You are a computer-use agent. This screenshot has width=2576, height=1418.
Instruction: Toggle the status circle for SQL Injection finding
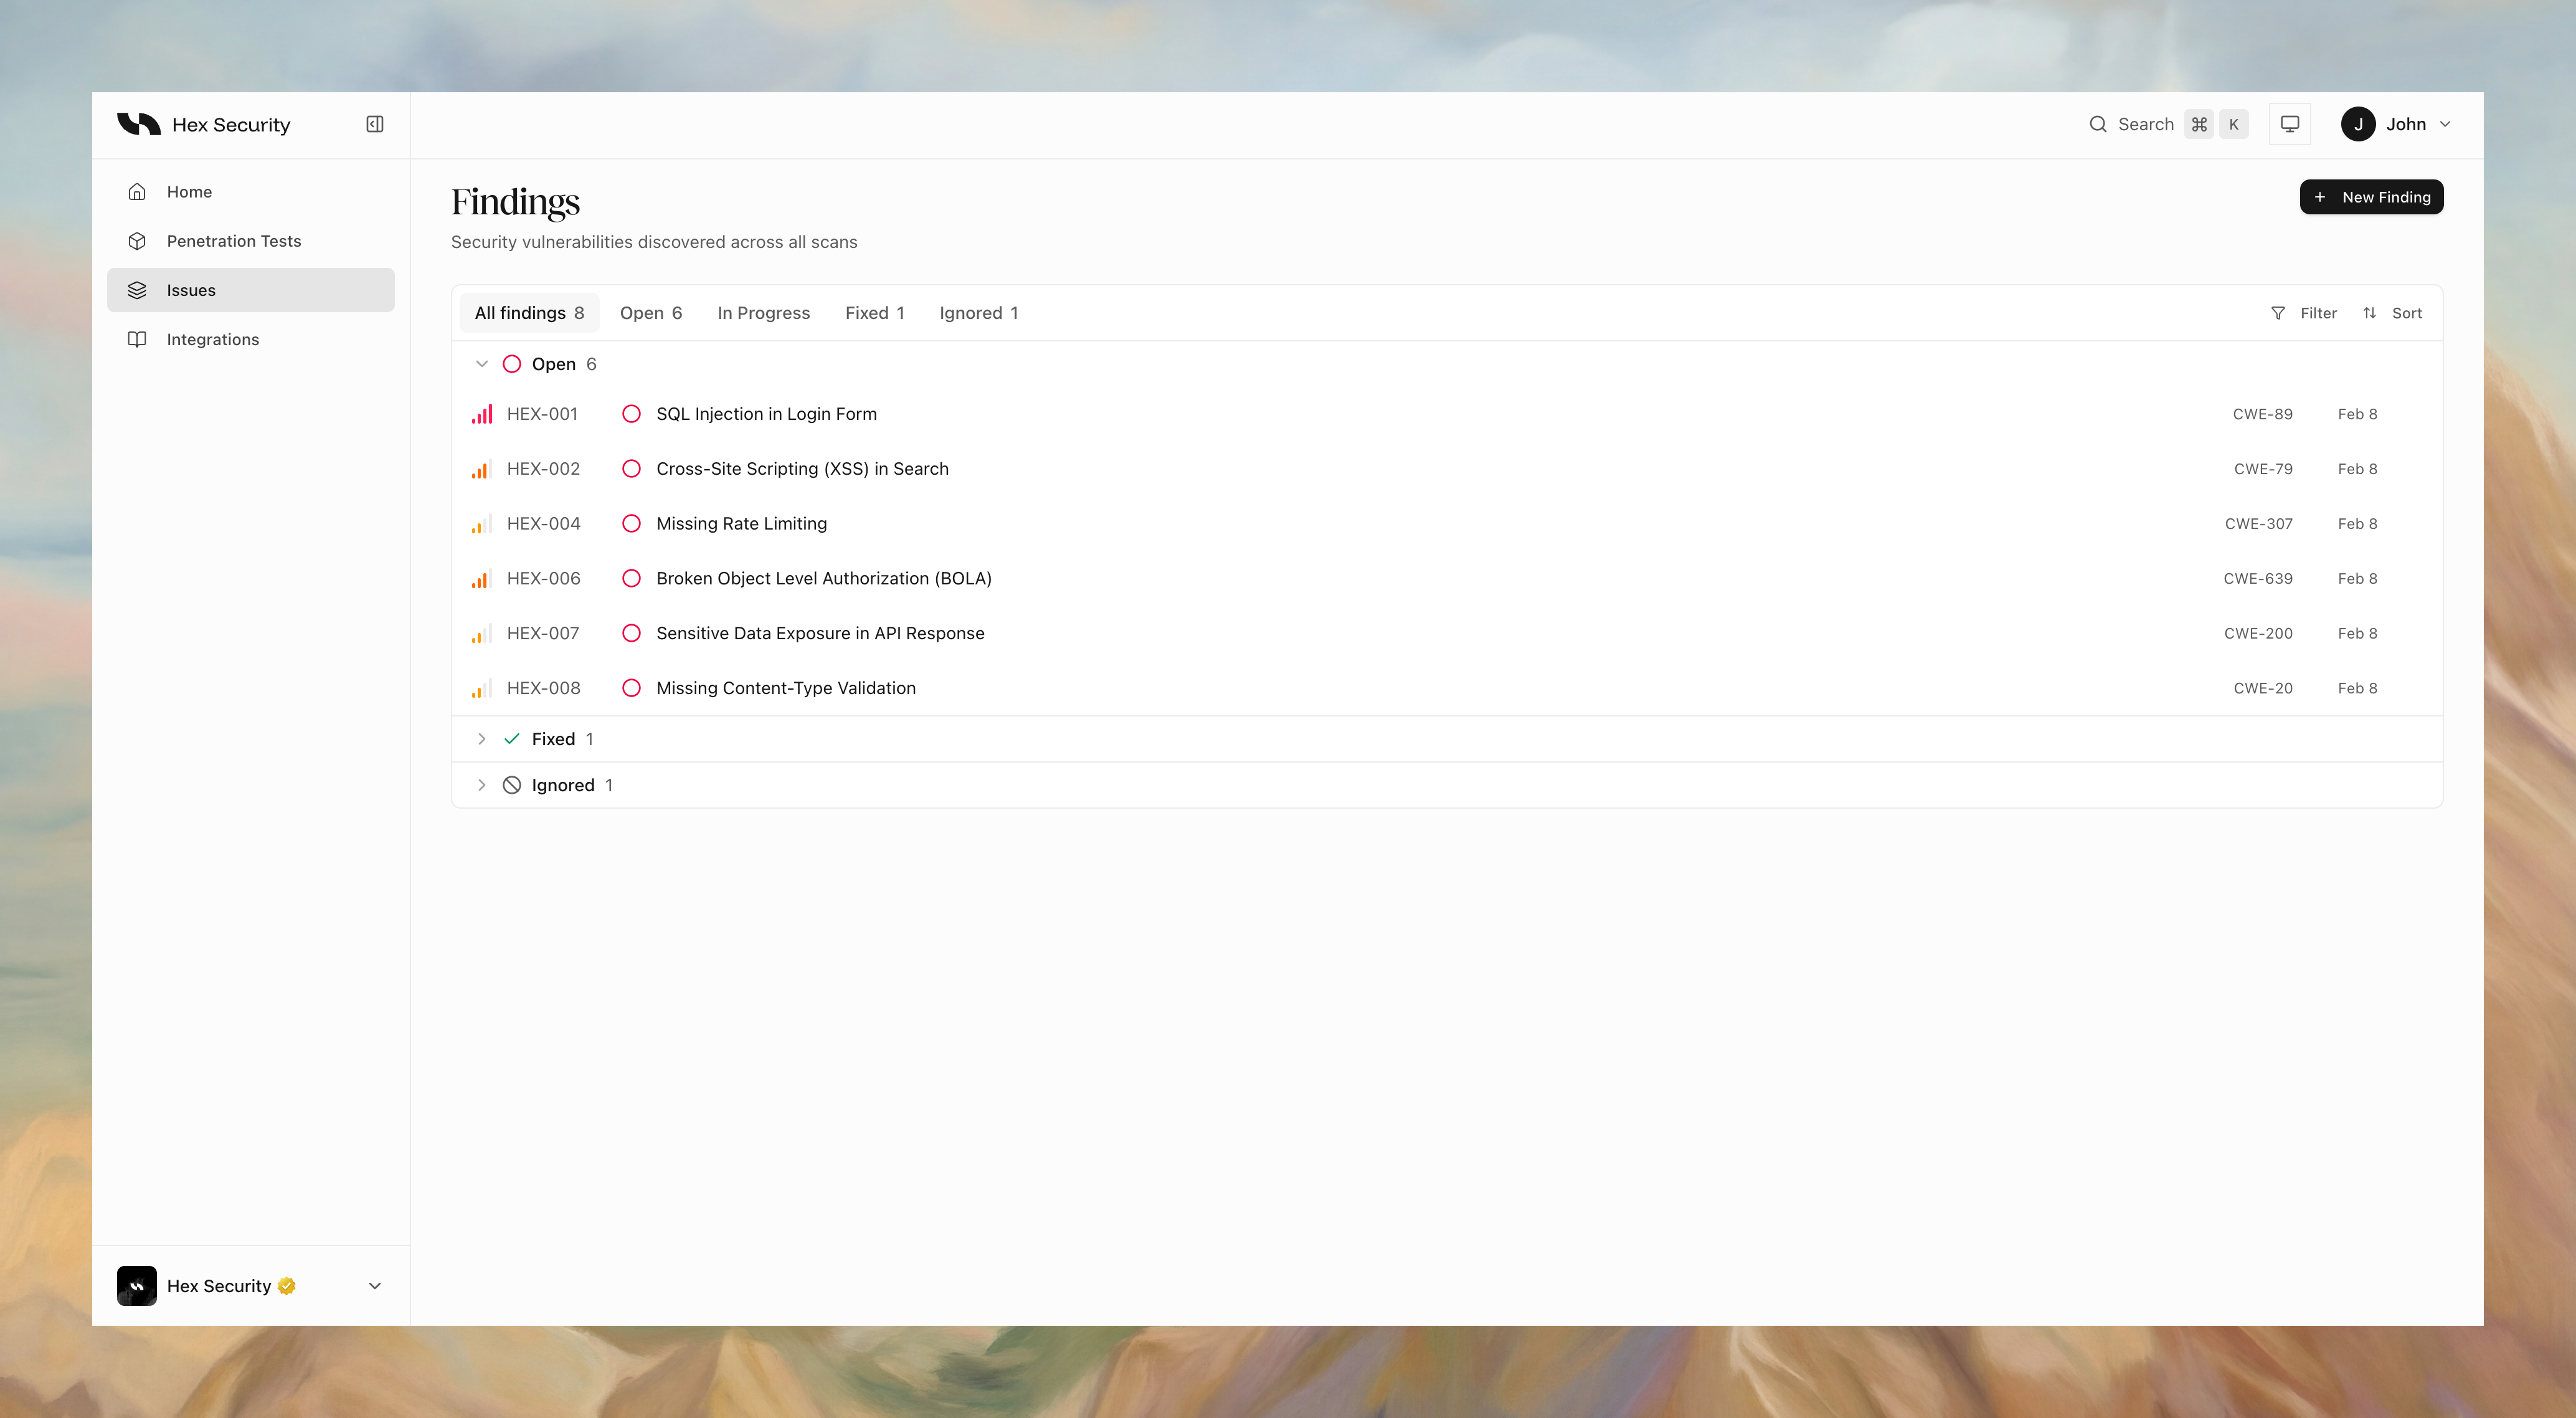(631, 414)
